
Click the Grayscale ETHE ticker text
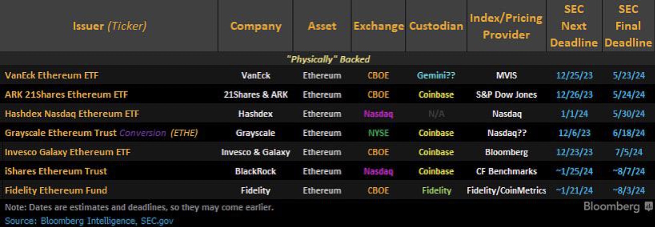tap(184, 133)
